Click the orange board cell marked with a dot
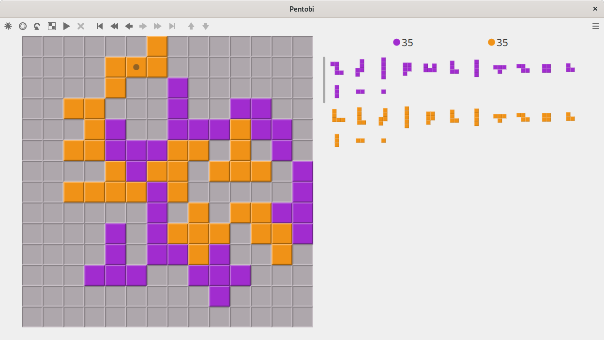The height and width of the screenshot is (340, 604). click(136, 67)
